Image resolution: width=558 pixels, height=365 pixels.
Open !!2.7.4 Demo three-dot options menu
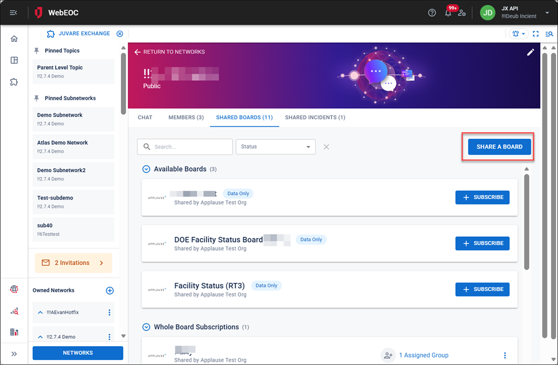[109, 337]
